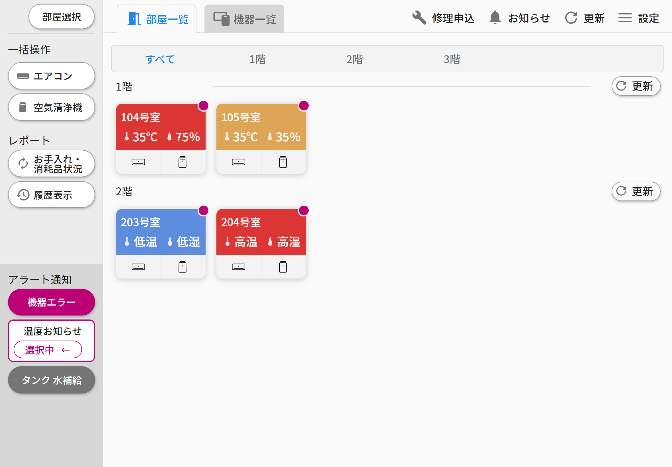
Task: Click air purifier icon for room 204
Action: (283, 267)
